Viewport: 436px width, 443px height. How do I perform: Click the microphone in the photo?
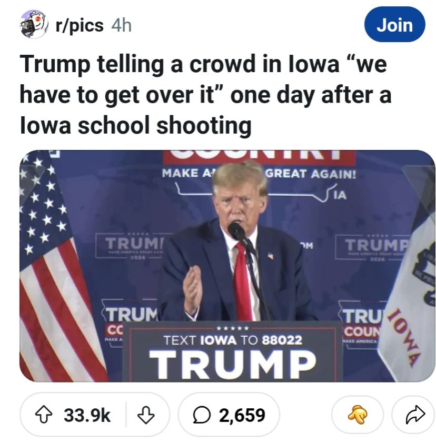(x=237, y=231)
